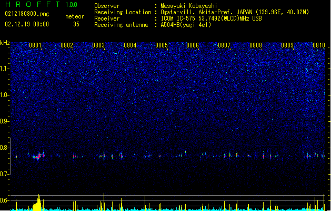
Task: Click the 0.8 frequency axis label
Action: (x=4, y=148)
